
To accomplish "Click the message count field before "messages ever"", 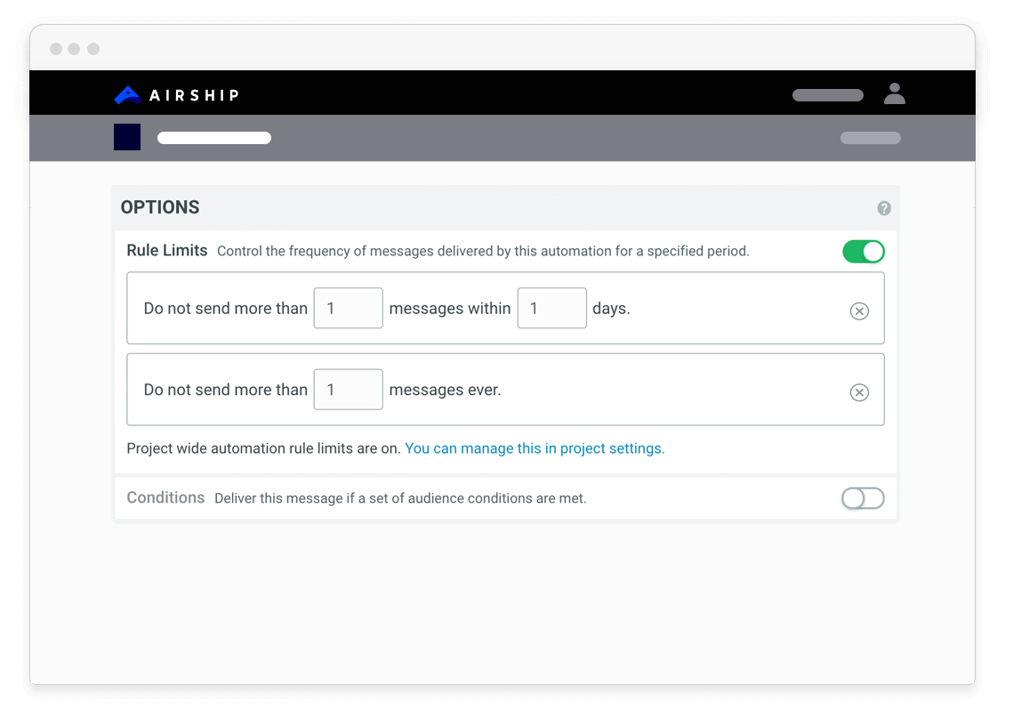I will pyautogui.click(x=348, y=390).
